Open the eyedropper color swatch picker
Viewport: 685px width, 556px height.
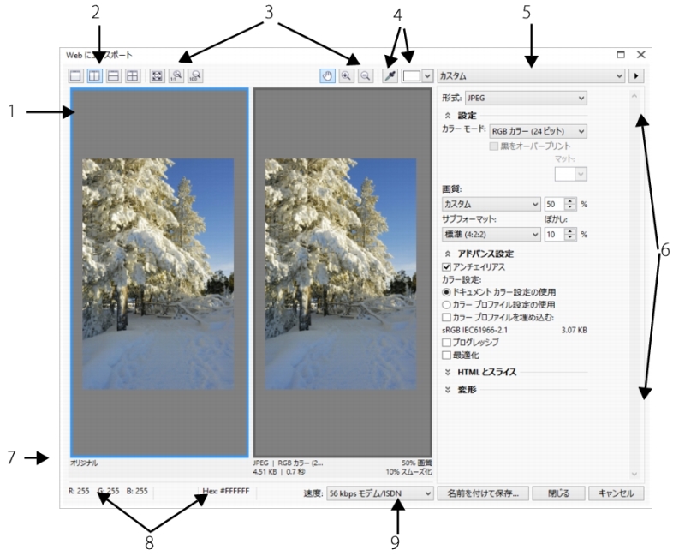417,75
